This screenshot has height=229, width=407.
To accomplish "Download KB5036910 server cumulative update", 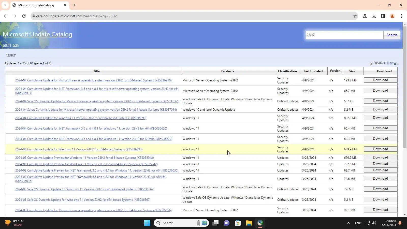I will (380, 80).
